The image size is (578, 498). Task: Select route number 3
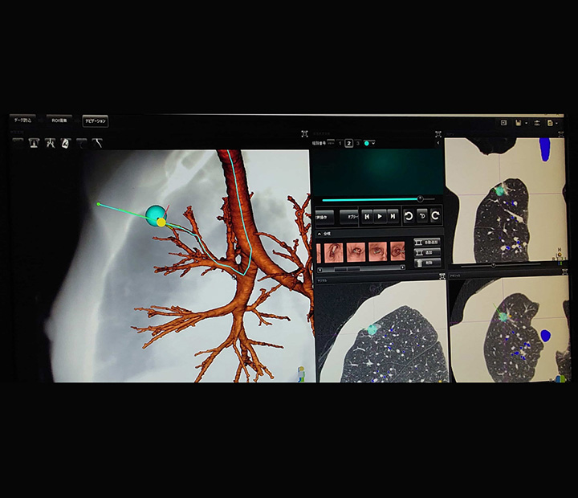pyautogui.click(x=358, y=143)
